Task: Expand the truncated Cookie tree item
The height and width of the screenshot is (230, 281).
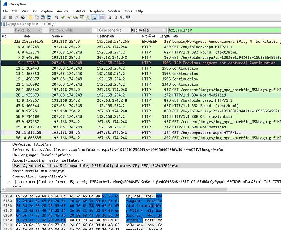Action: pos(9,182)
